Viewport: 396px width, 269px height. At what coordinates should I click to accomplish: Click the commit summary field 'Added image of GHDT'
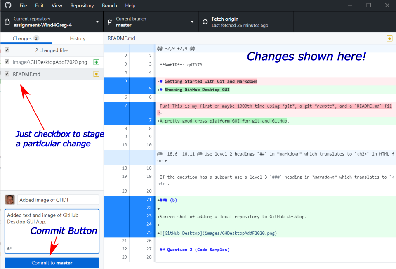(x=58, y=200)
